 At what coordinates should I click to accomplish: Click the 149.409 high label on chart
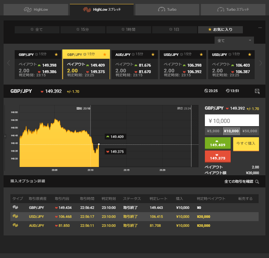tap(115, 137)
